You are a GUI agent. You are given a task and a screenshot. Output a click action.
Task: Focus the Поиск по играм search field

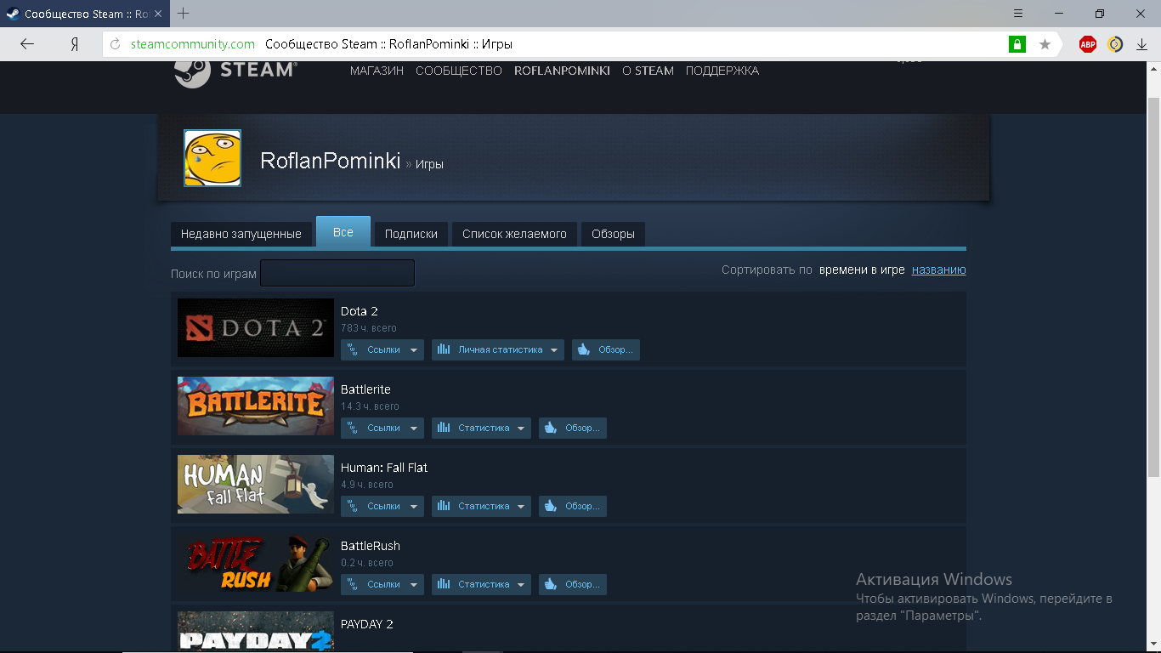coord(337,273)
